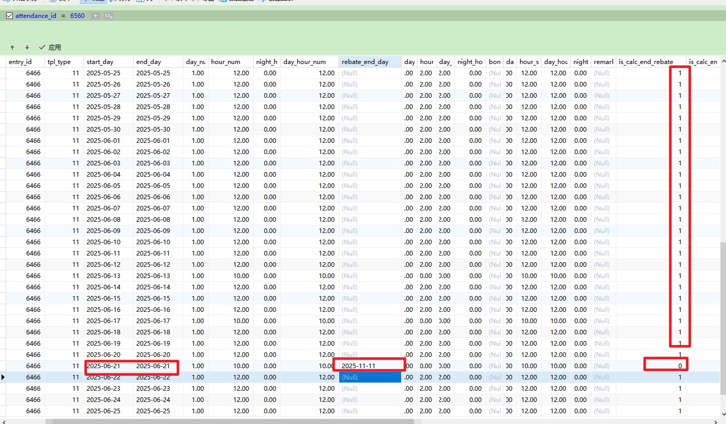Click entry_id 6466 in 2025-06-10 row
The width and height of the screenshot is (726, 424).
pos(25,242)
